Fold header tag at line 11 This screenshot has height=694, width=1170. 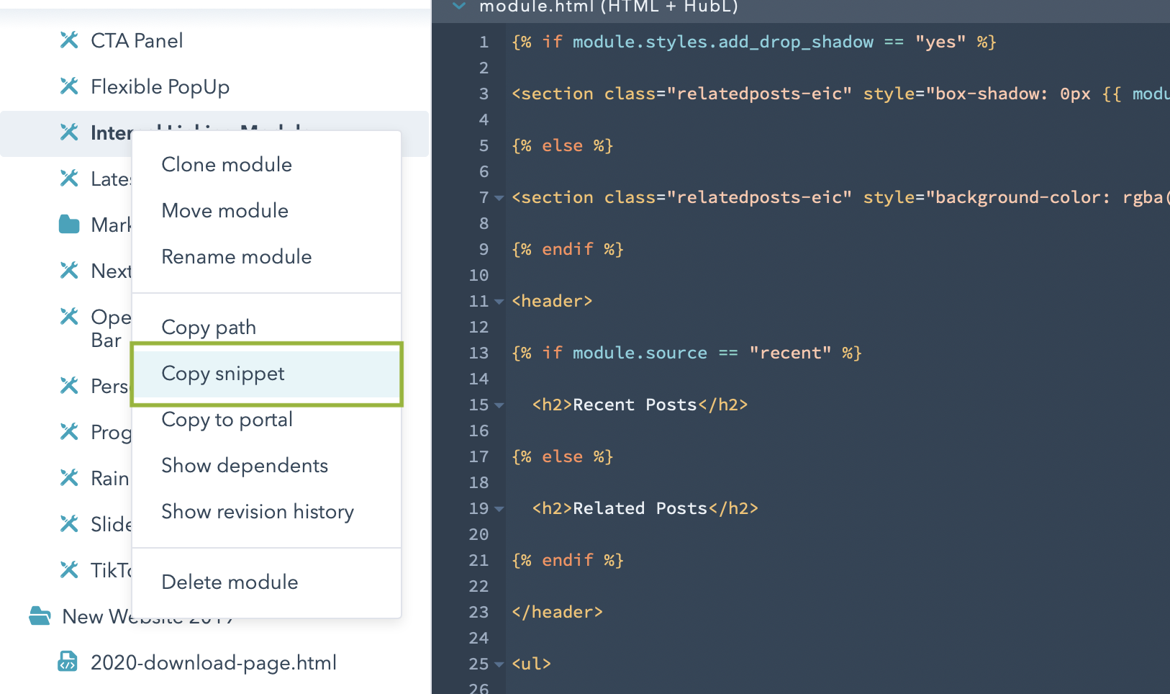[x=499, y=302]
